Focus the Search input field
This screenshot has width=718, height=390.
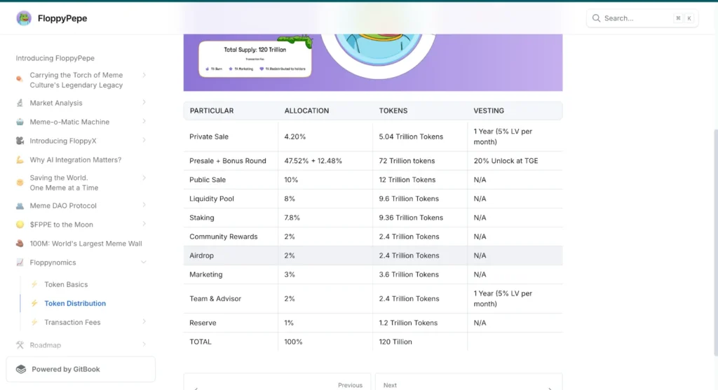coord(642,18)
